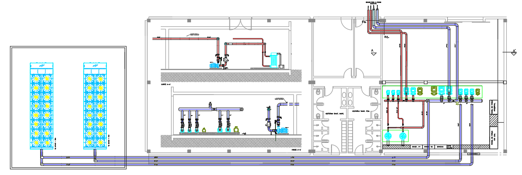
Task: Select the left chiller fan bank unit
Action: point(41,106)
